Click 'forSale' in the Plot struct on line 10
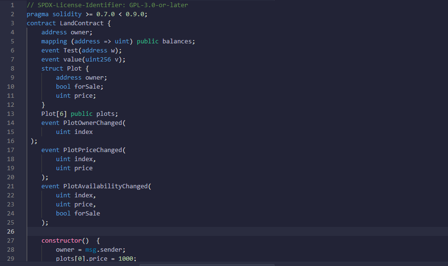 point(87,87)
